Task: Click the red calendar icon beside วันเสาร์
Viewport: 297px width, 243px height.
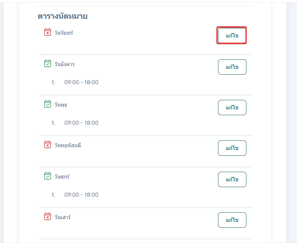Action: (48, 217)
